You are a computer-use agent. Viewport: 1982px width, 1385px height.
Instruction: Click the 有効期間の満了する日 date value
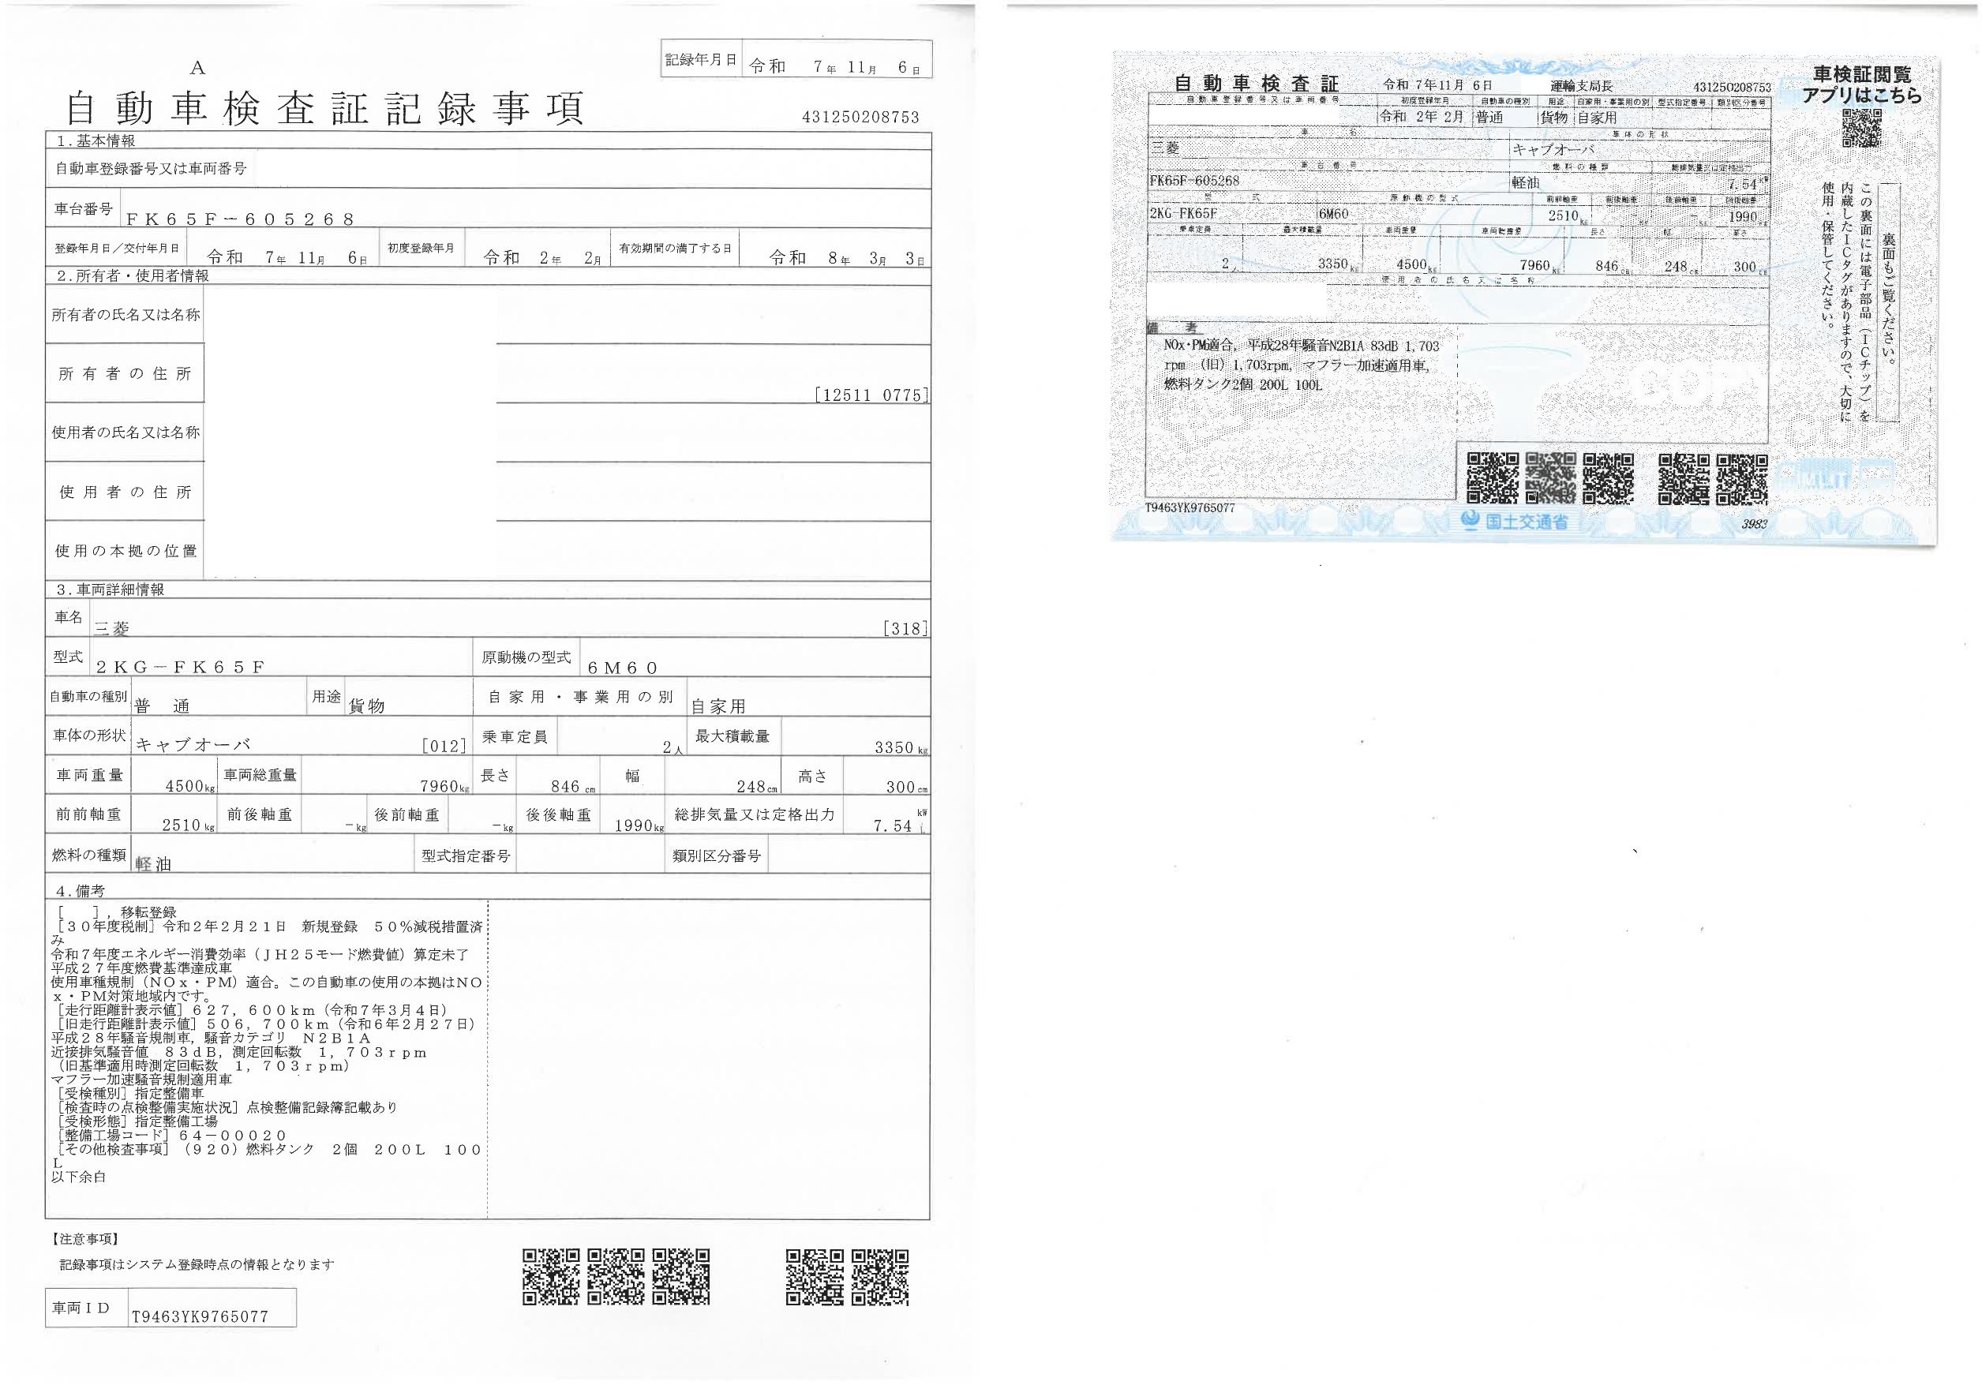846,257
